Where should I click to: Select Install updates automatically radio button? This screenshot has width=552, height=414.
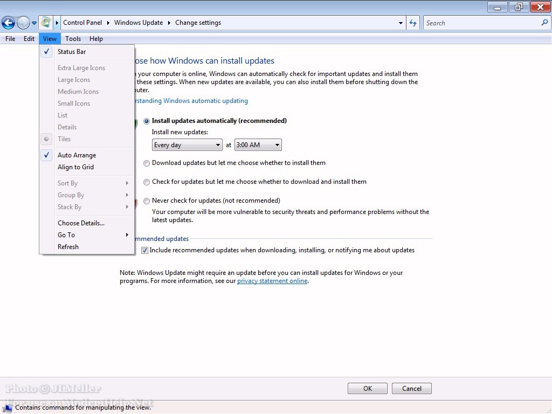pyautogui.click(x=147, y=121)
